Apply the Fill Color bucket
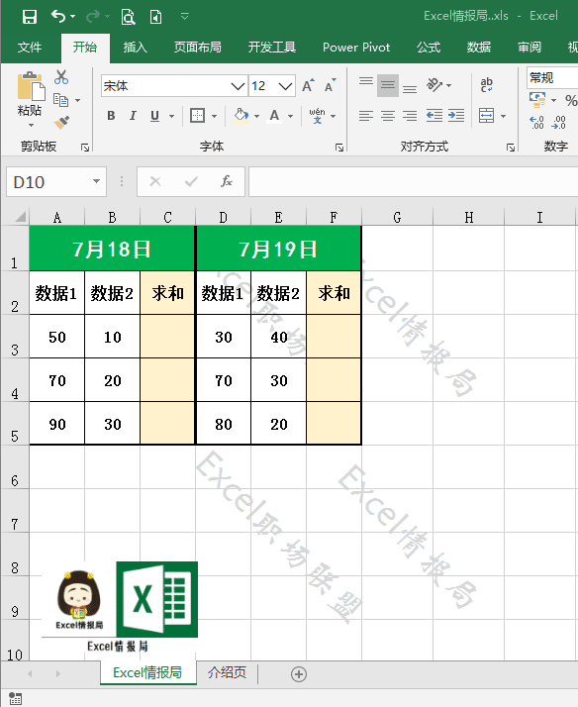 tap(241, 116)
